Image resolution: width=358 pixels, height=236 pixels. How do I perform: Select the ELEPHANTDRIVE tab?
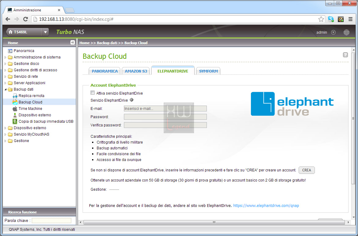click(x=173, y=71)
